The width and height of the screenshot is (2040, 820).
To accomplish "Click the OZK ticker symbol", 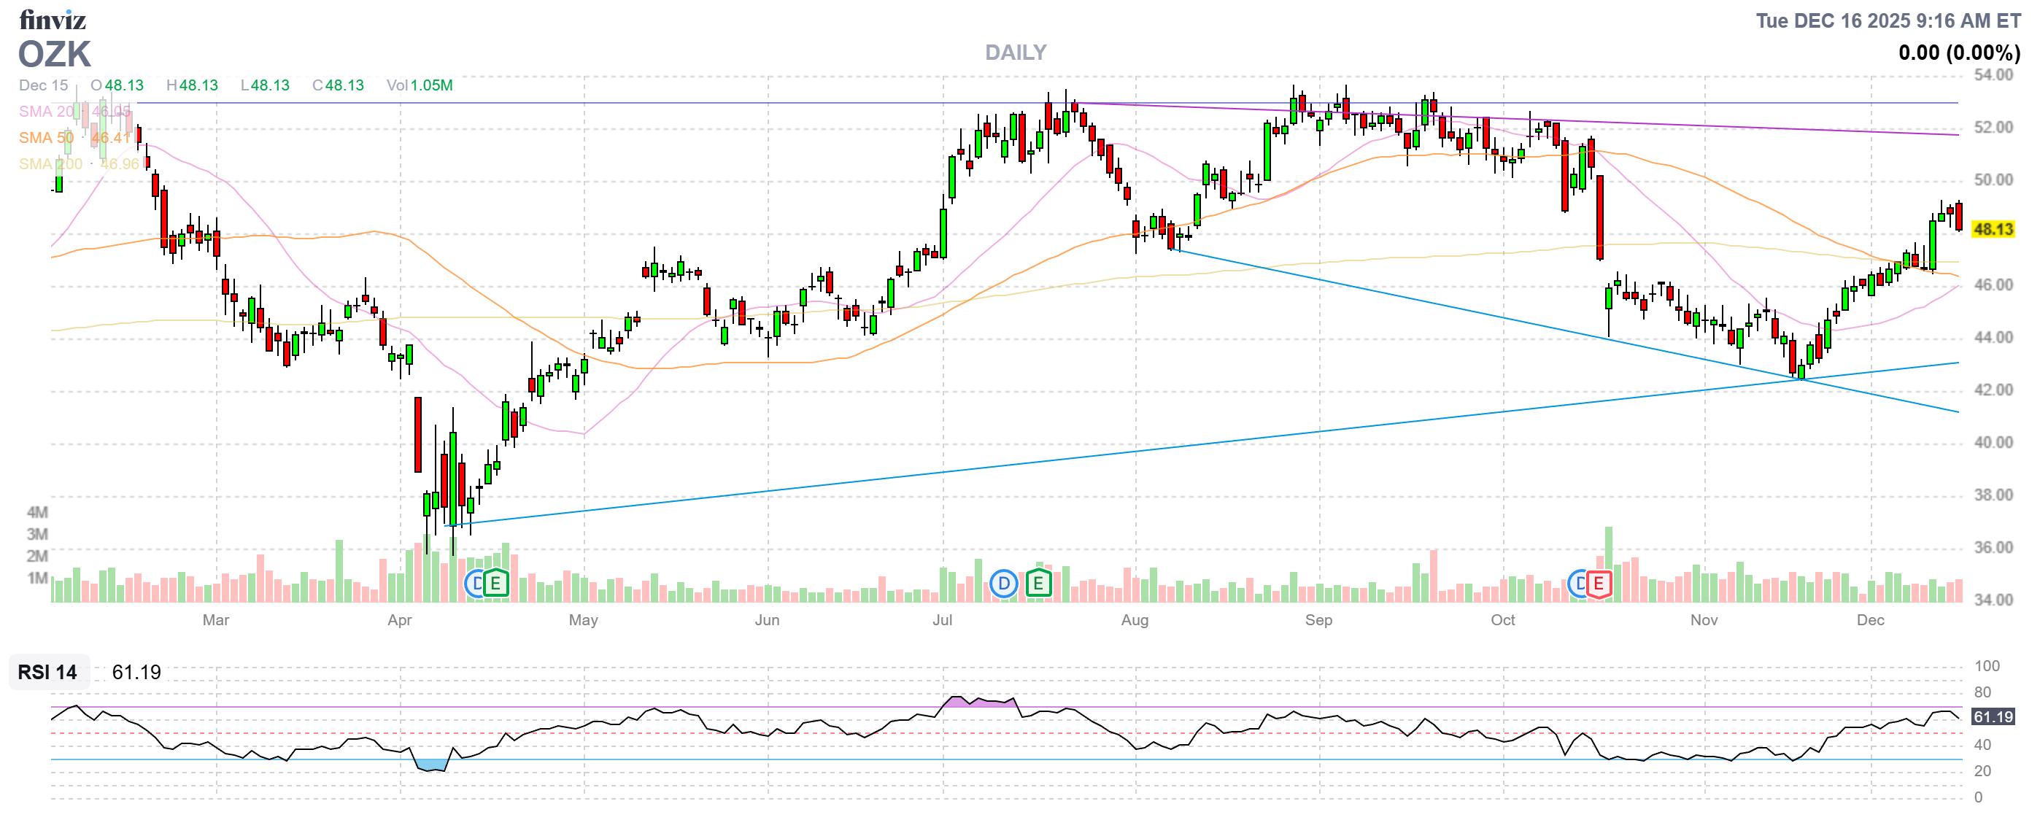I will [x=55, y=54].
